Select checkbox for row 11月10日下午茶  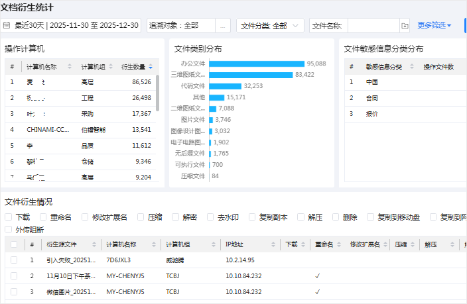[x=14, y=276]
